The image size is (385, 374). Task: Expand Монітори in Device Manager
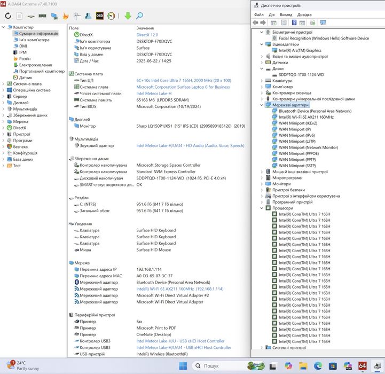262,184
